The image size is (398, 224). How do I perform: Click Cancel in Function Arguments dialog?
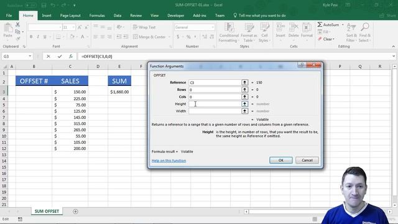307,161
